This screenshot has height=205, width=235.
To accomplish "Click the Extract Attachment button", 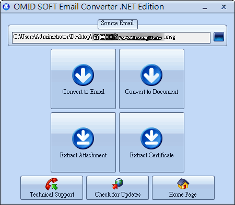I will pos(83,142).
